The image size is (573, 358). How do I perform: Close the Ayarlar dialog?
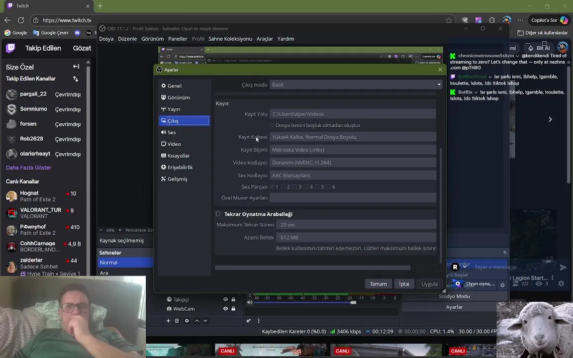tap(440, 70)
